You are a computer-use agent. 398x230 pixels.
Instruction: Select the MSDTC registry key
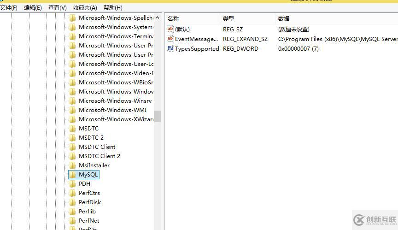click(x=88, y=129)
